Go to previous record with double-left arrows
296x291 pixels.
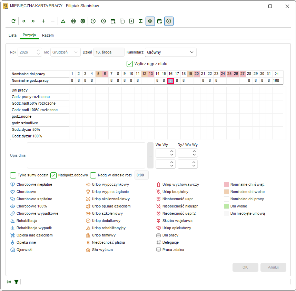point(24,21)
